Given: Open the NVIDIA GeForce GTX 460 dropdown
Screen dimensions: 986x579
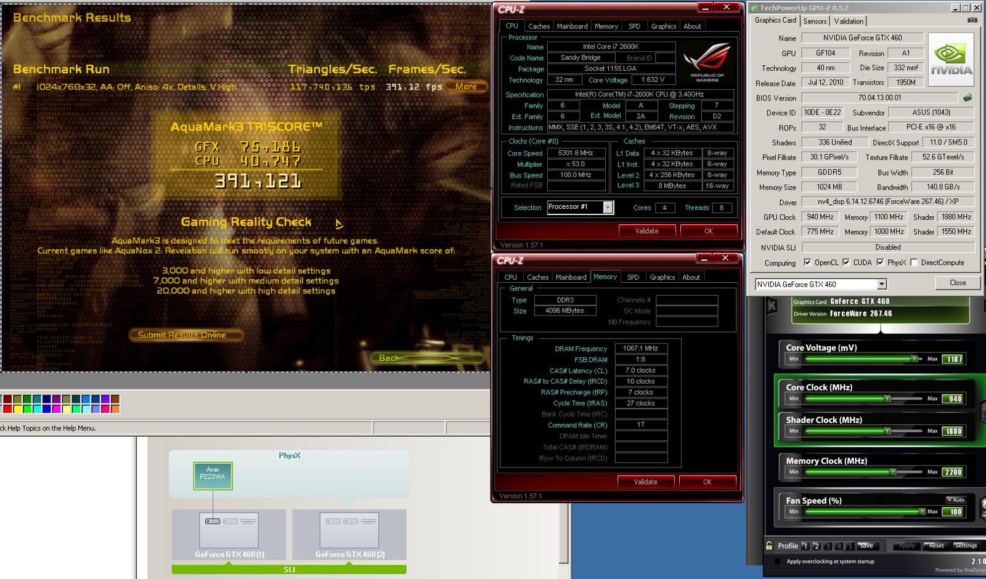Looking at the screenshot, I should 882,284.
